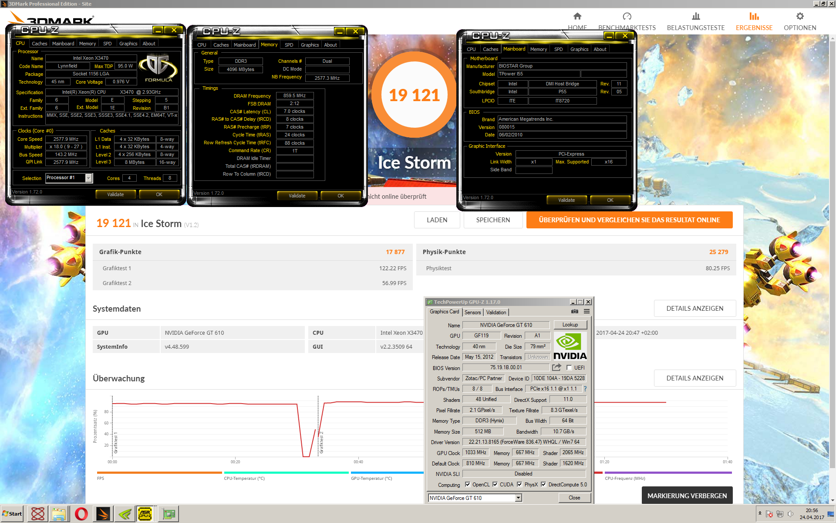The height and width of the screenshot is (523, 836).
Task: Open Caches tab in left CPU-Z window
Action: point(39,44)
